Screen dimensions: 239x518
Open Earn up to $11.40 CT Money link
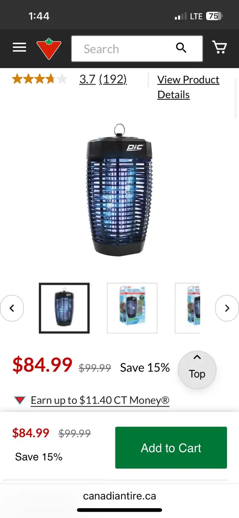pyautogui.click(x=100, y=400)
